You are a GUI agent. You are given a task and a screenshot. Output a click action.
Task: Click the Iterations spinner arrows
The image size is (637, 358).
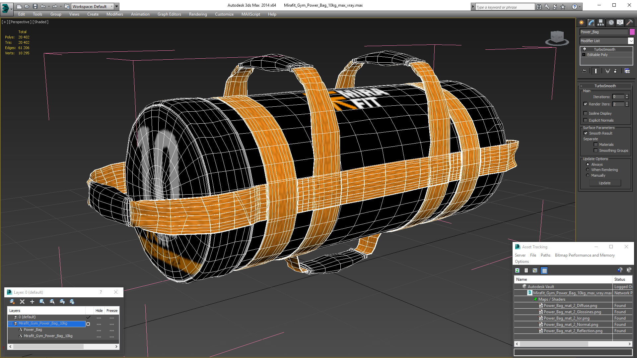(x=627, y=97)
